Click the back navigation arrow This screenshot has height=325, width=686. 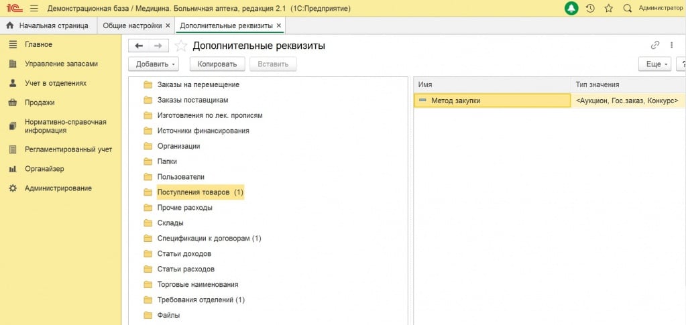[x=139, y=46]
